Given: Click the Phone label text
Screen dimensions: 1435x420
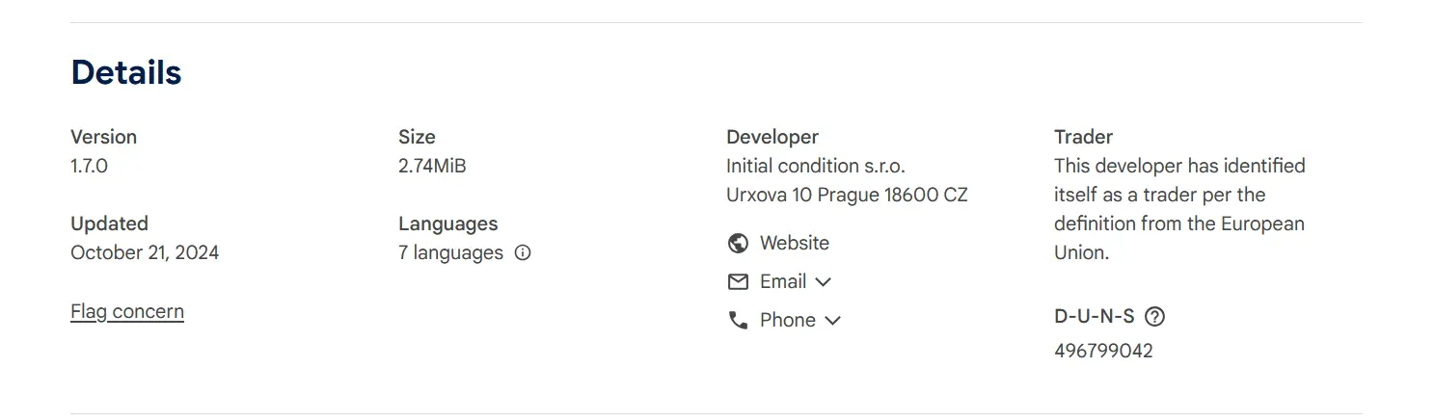Looking at the screenshot, I should (x=787, y=320).
